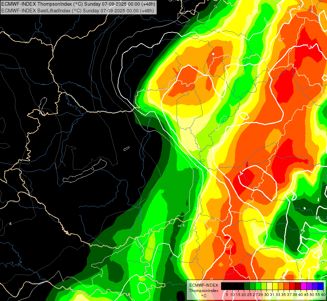Click the legend tick value 31

click(272, 295)
